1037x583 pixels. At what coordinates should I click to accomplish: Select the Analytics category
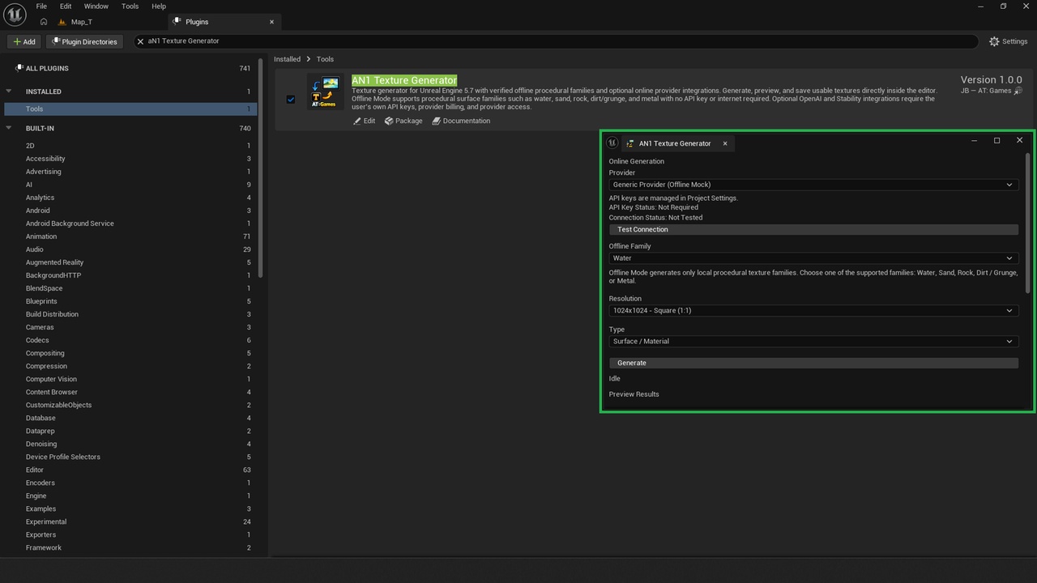[x=130, y=198]
